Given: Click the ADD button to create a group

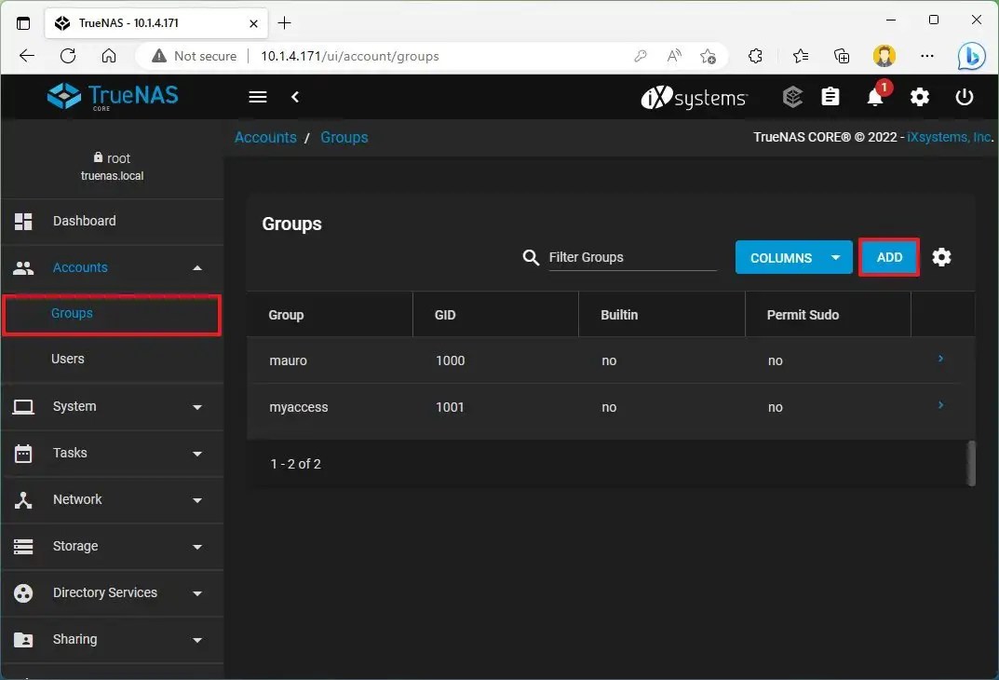Looking at the screenshot, I should [888, 257].
